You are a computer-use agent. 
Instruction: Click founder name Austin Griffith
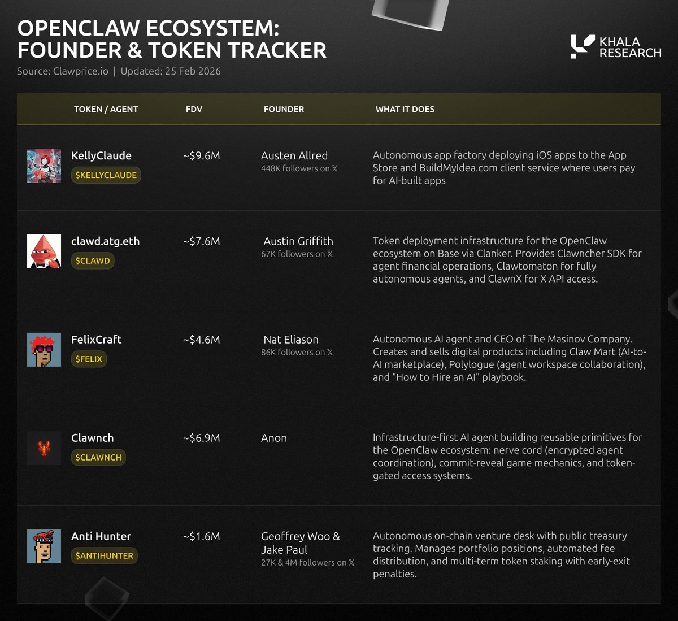pyautogui.click(x=298, y=241)
